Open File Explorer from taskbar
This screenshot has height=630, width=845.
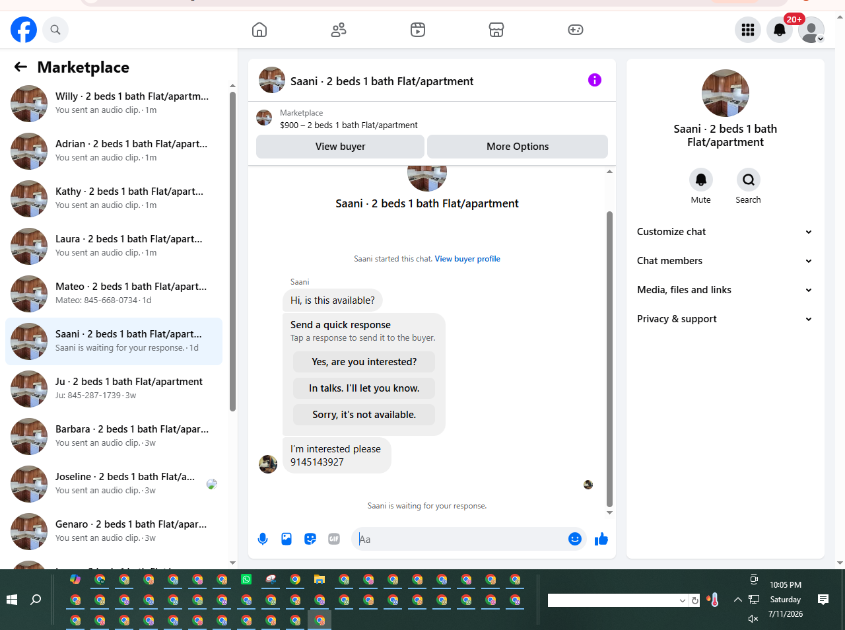320,580
